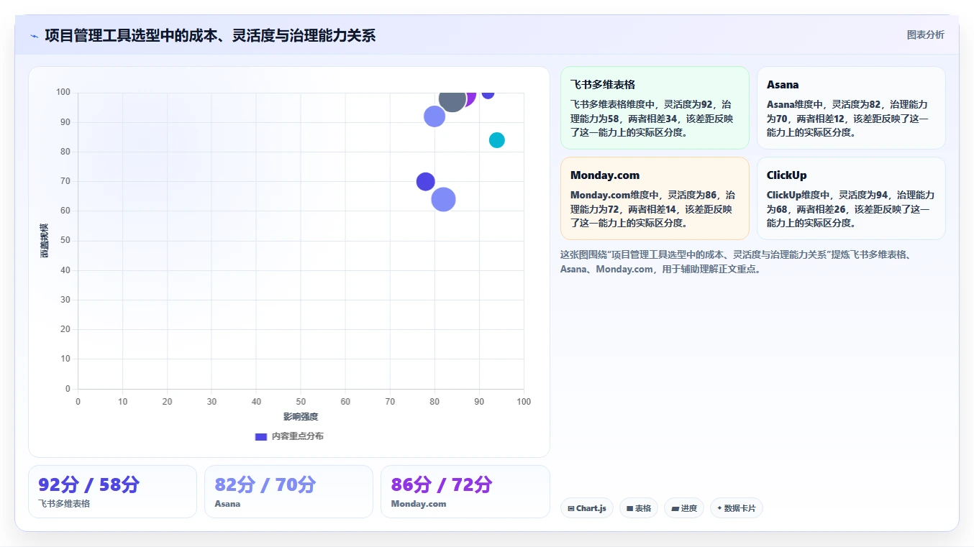
Task: Click the 100 tick label on the y-axis
Action: (63, 92)
